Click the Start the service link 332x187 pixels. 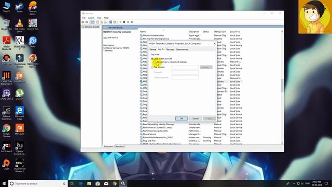[105, 37]
